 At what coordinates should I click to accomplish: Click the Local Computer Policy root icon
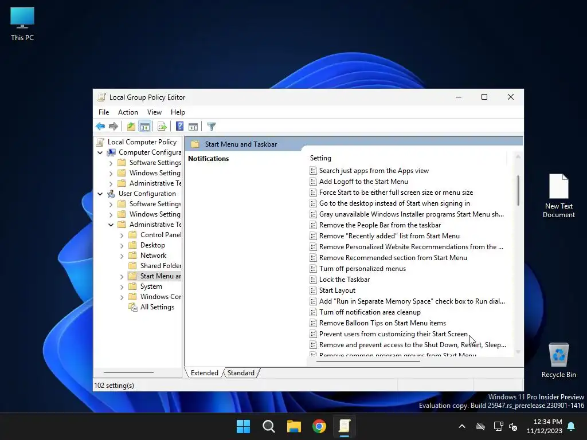click(x=100, y=142)
